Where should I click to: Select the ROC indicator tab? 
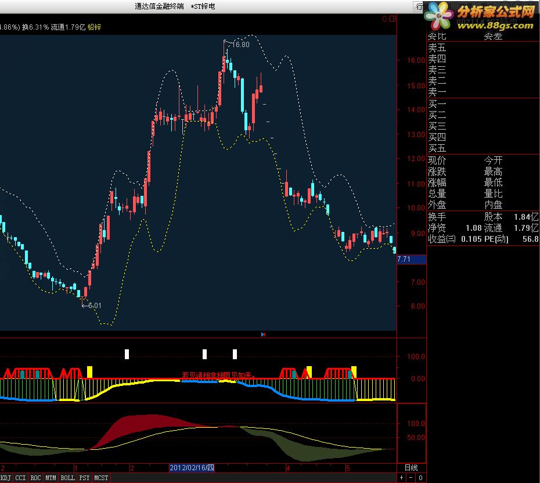(x=36, y=478)
